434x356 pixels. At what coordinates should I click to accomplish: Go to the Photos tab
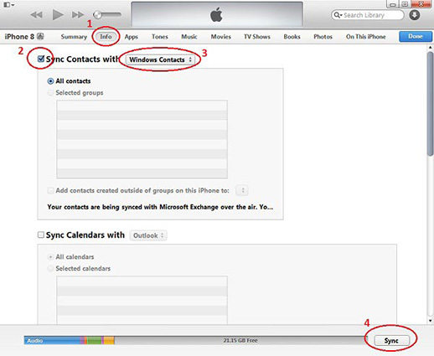[x=323, y=37]
